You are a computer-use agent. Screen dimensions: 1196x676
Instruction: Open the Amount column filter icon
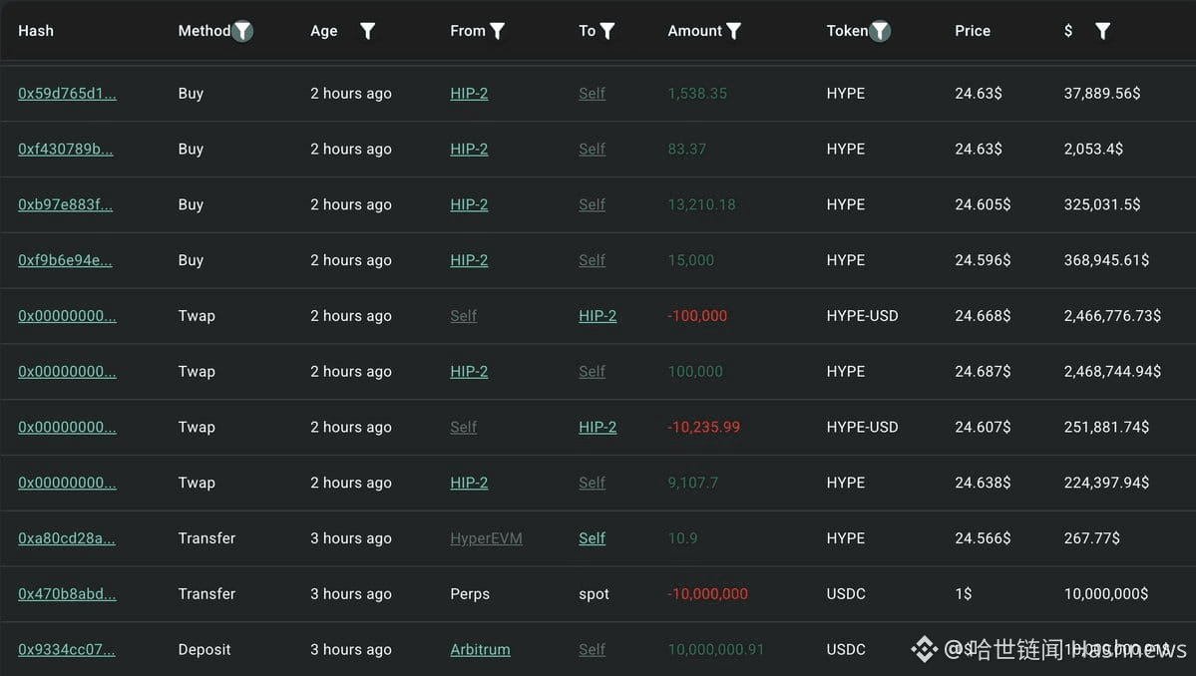(733, 31)
